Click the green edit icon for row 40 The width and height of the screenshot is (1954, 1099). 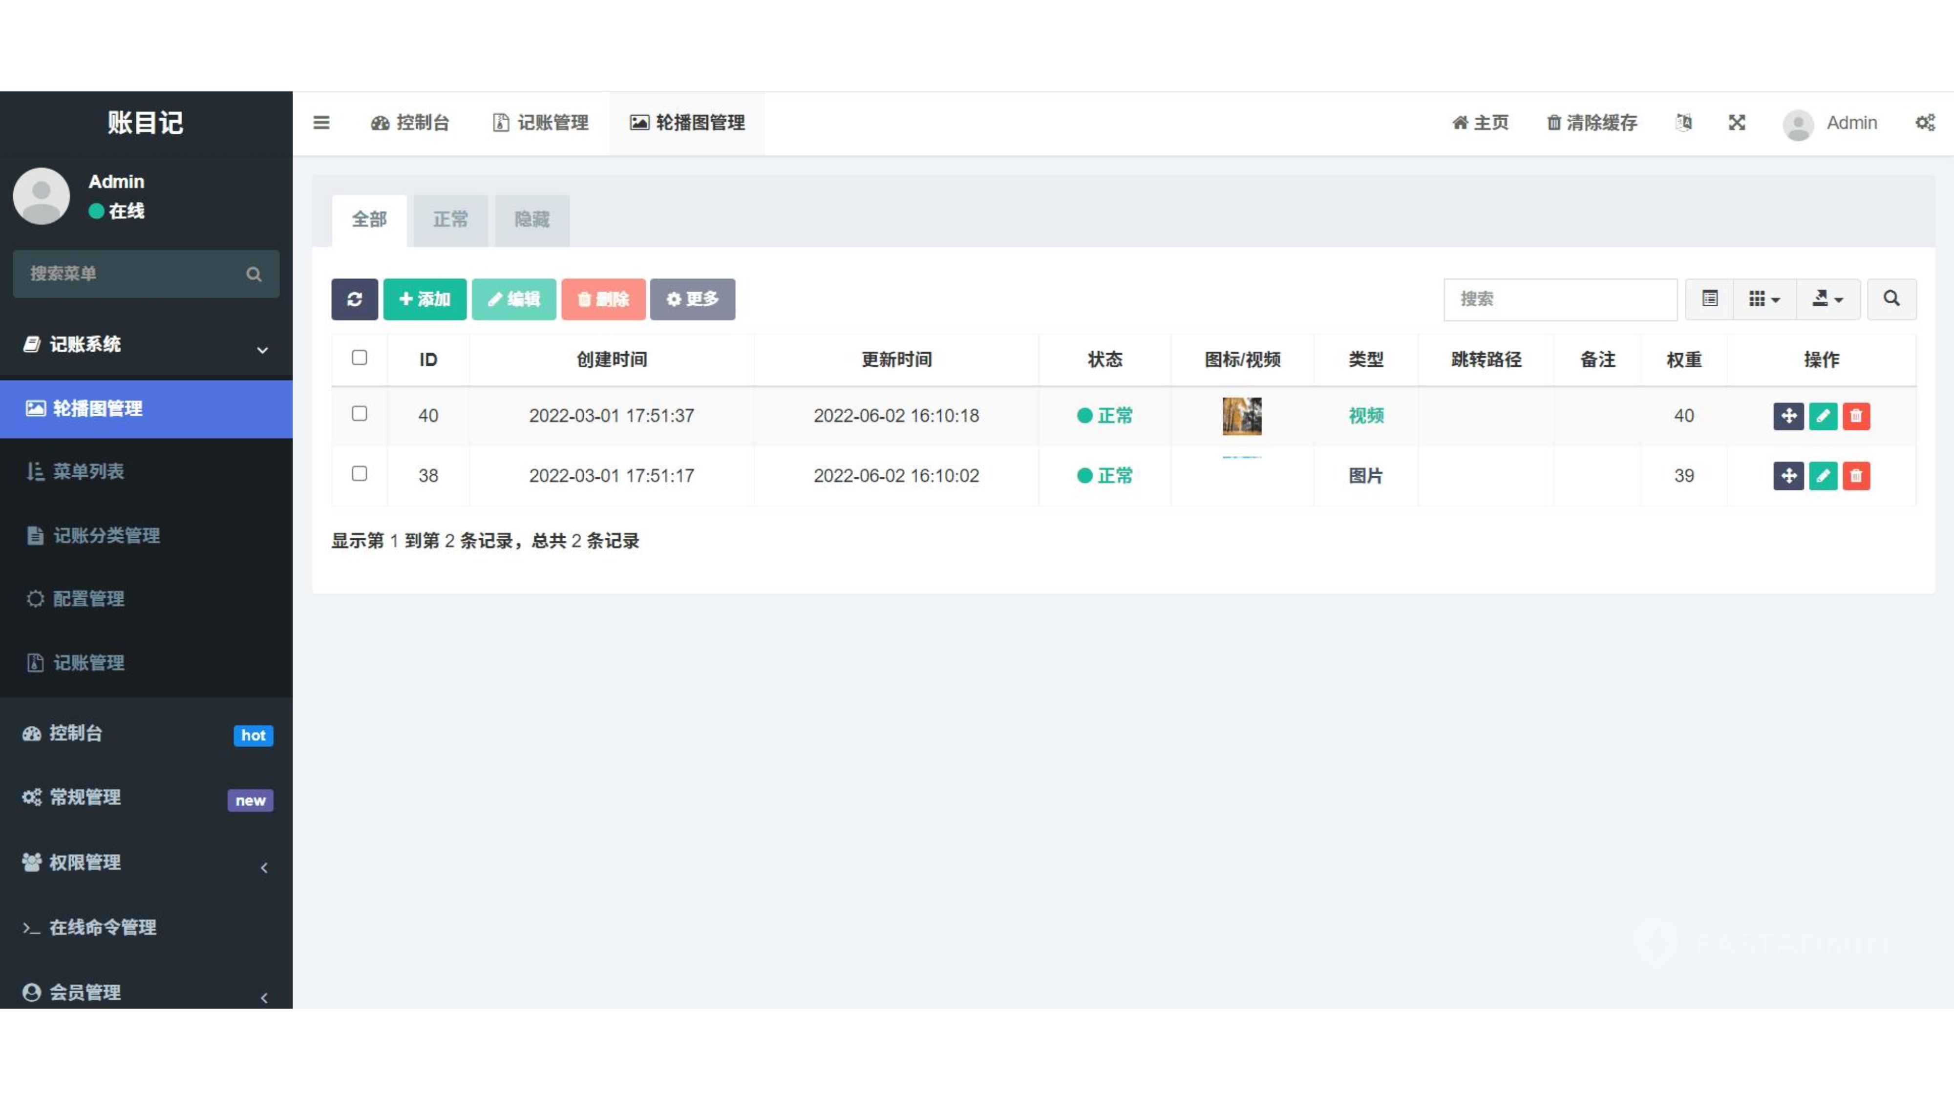coord(1823,416)
